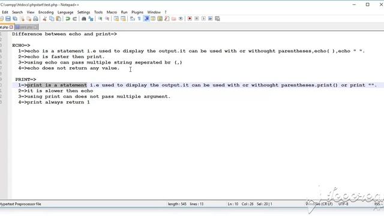Click the Save recorded macro icon
Screen dimensions: 384x216
(217, 19)
